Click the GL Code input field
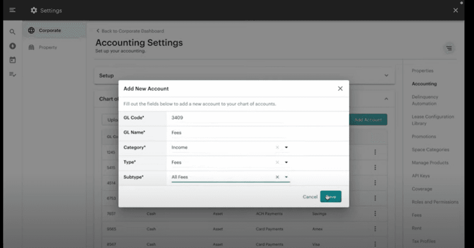474x248 pixels. coord(227,118)
